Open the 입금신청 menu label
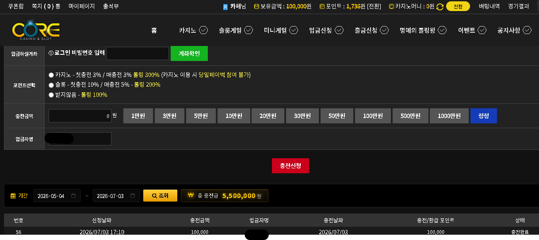 pos(321,30)
